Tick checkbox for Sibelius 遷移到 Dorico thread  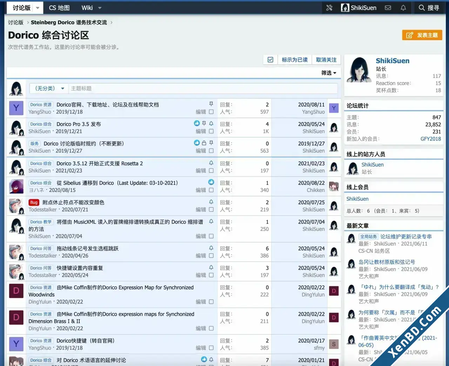click(x=211, y=190)
